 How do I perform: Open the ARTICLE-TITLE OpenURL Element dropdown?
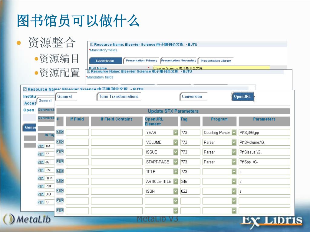click(176, 181)
